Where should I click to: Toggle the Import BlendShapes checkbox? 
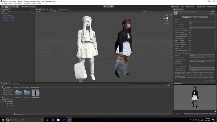coord(190,34)
